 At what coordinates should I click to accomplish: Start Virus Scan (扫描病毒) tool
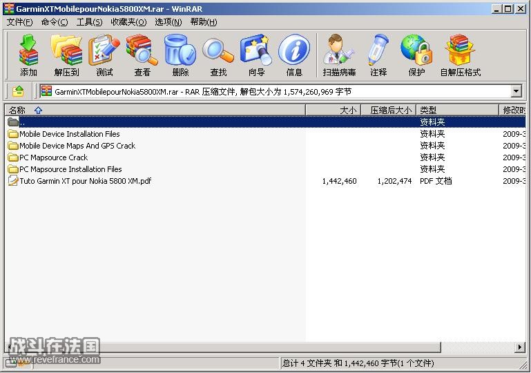339,55
